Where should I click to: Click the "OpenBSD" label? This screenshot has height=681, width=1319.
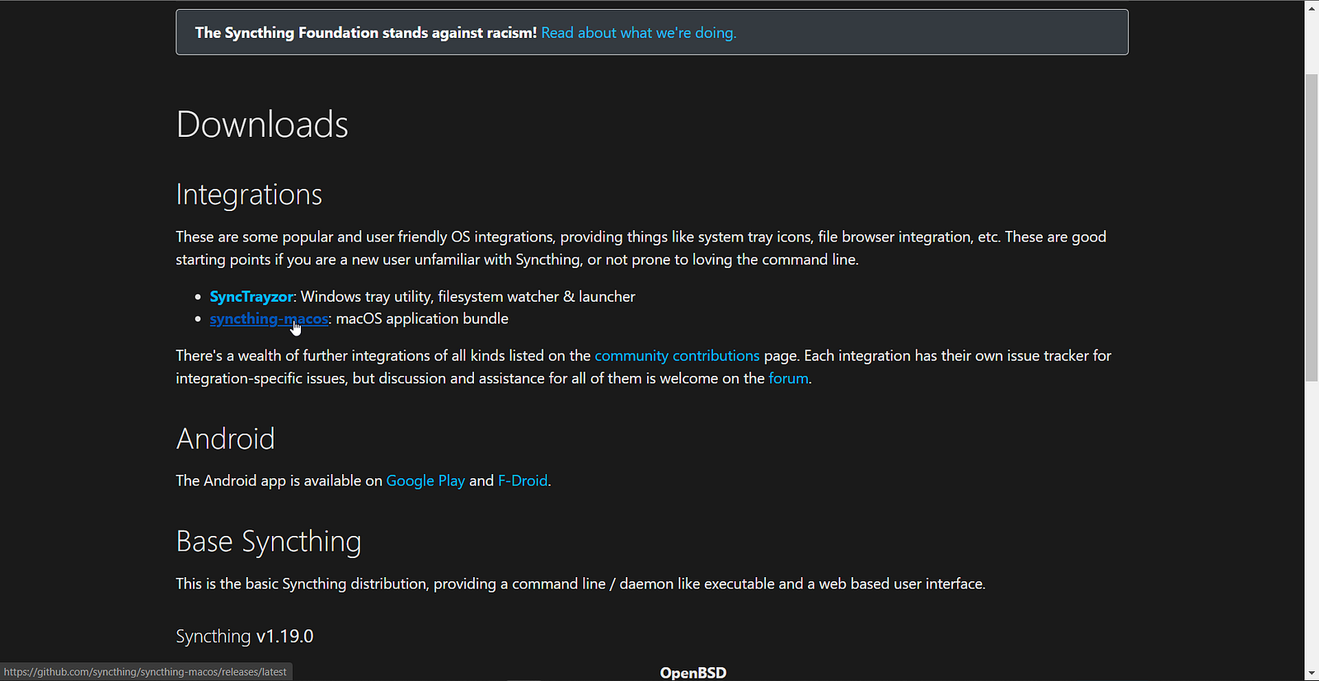tap(693, 673)
